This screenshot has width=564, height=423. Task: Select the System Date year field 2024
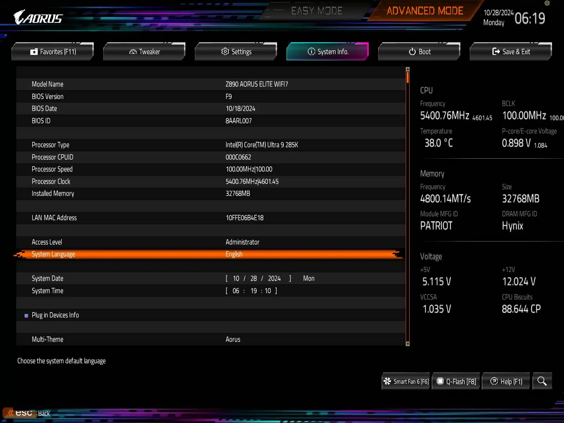point(274,278)
